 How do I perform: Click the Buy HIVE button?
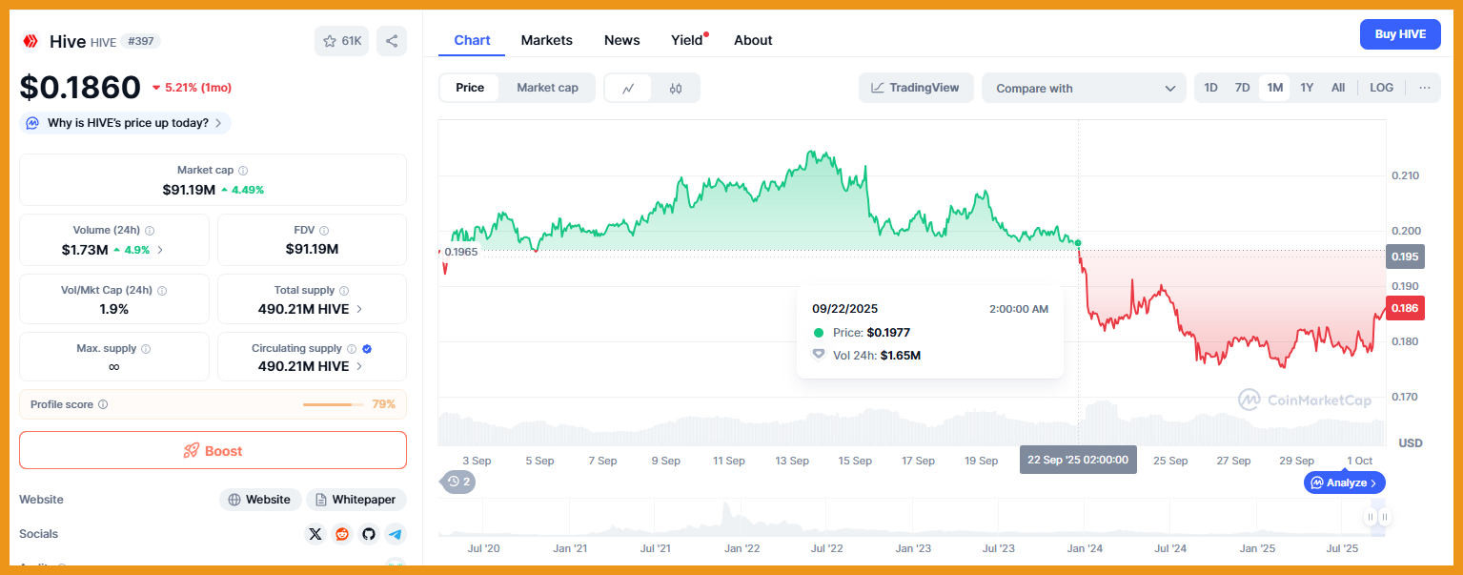(x=1400, y=34)
